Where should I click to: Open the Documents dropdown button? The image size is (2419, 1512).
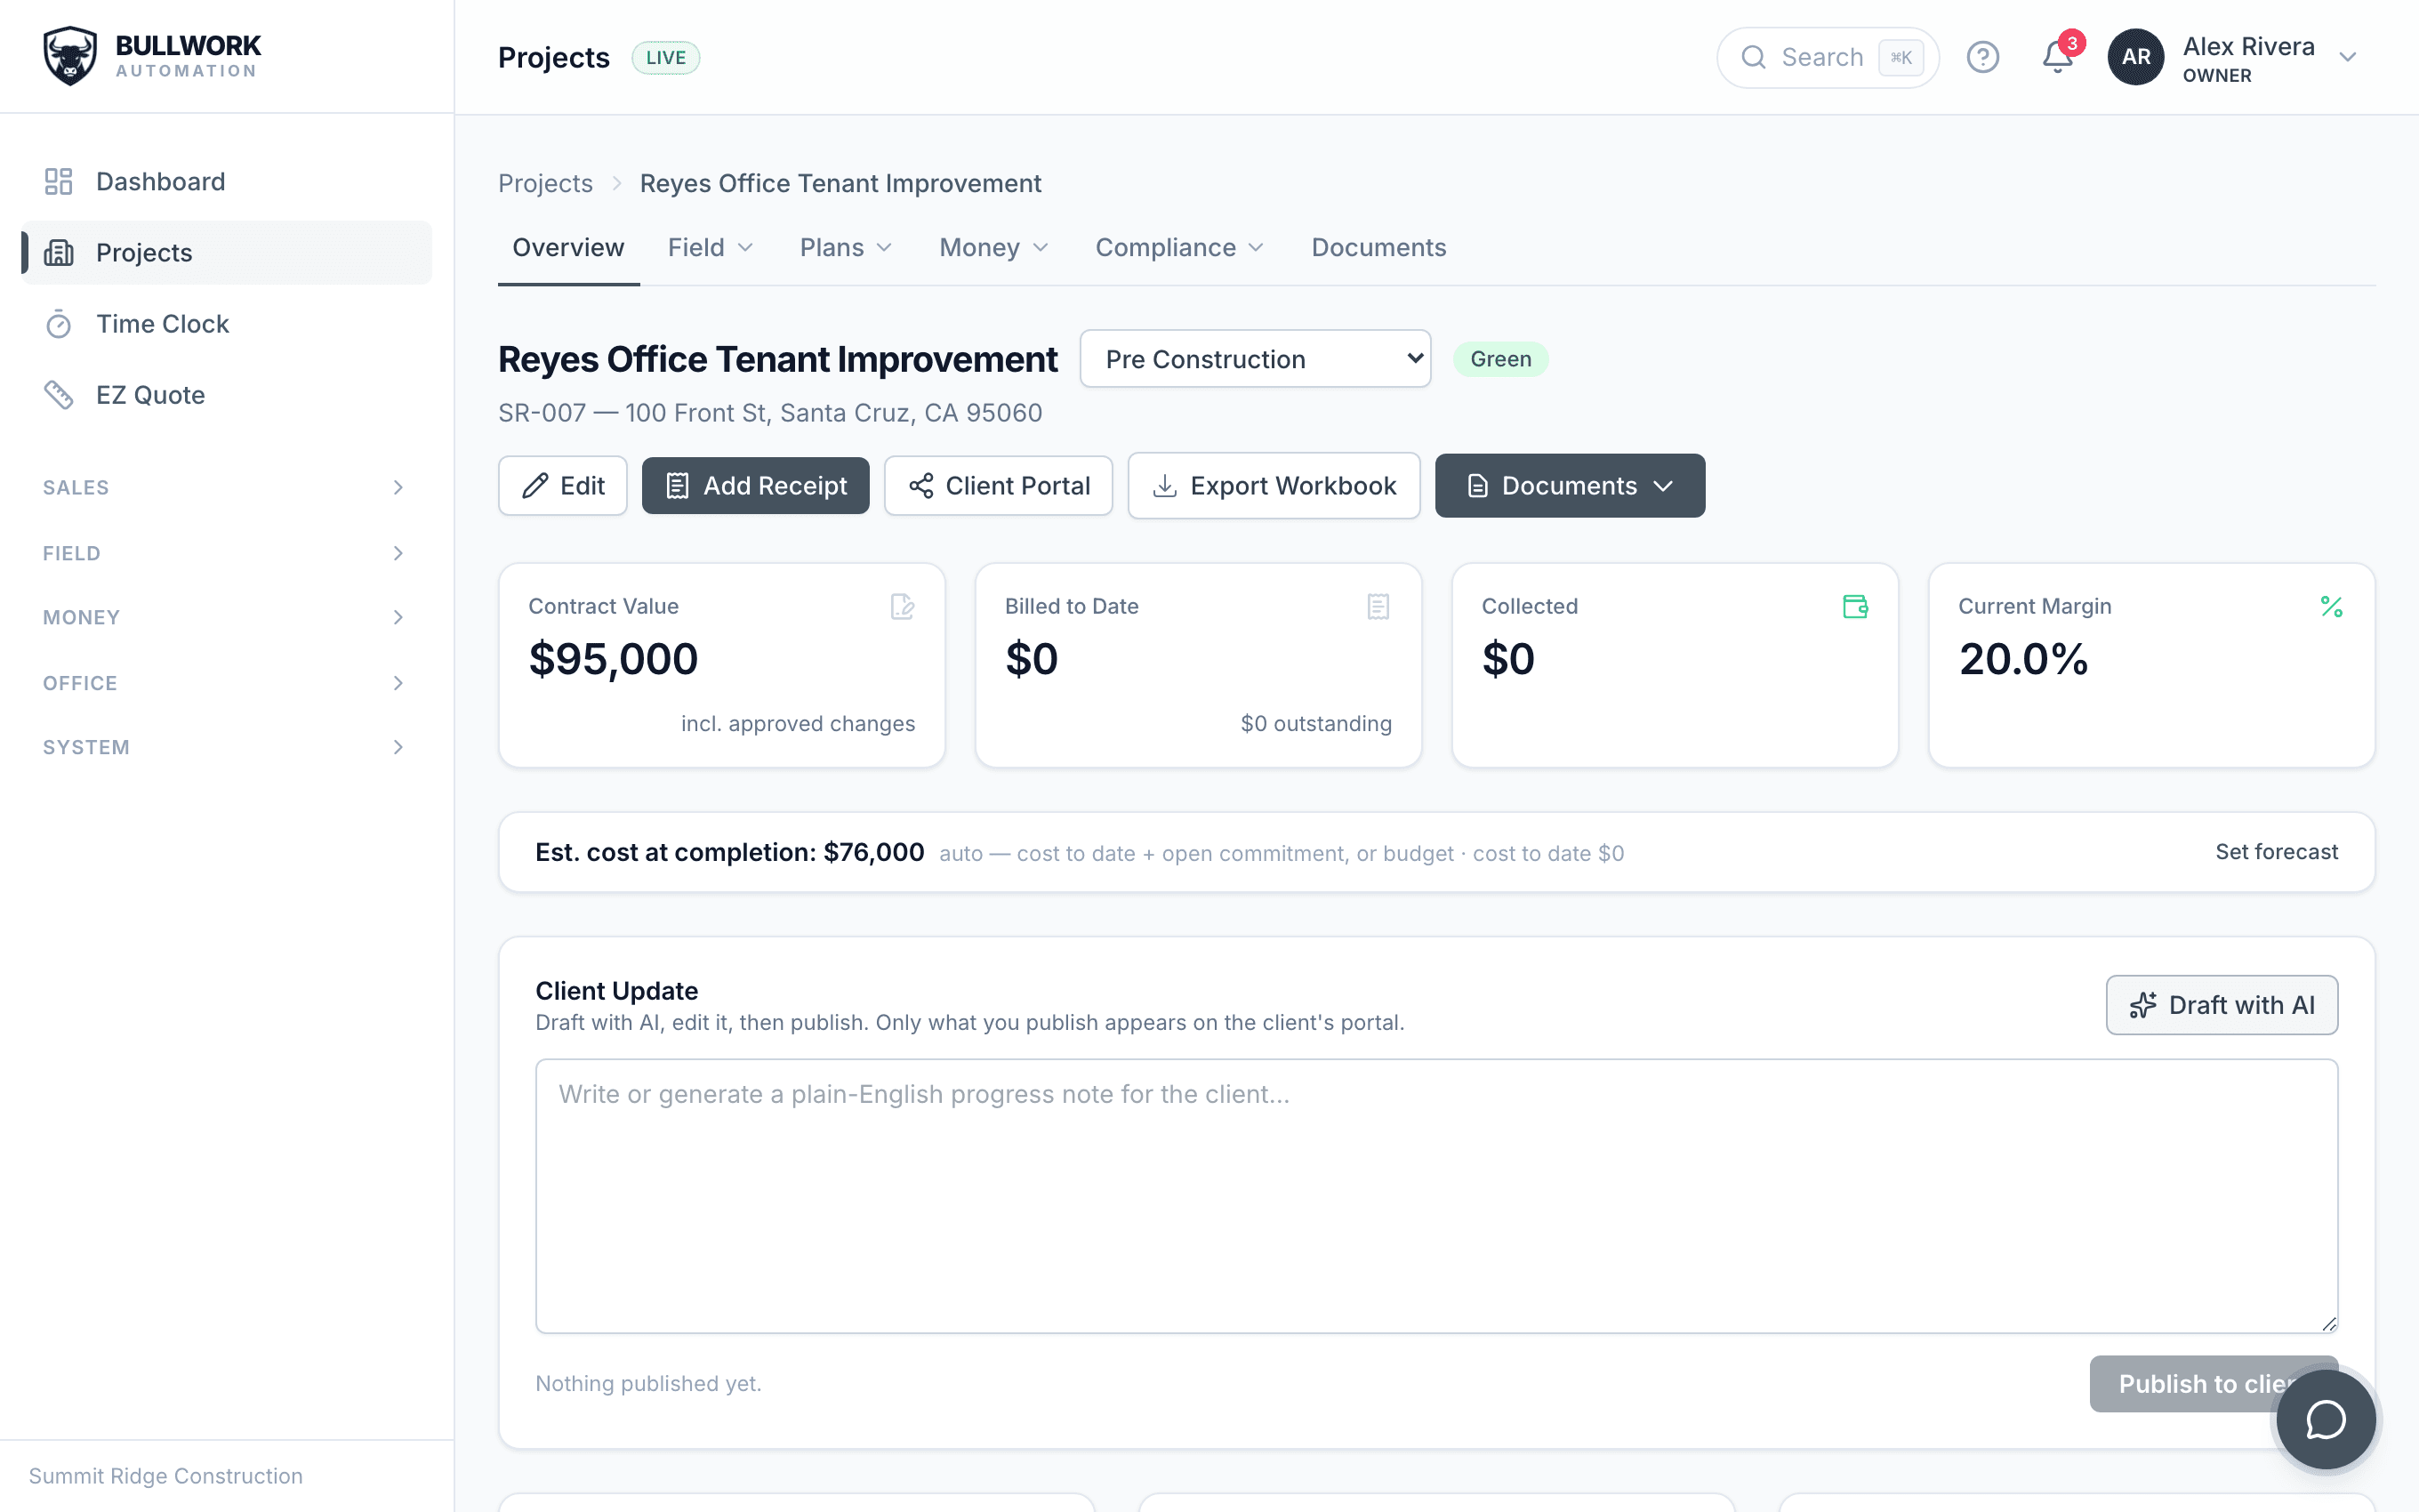1570,486
